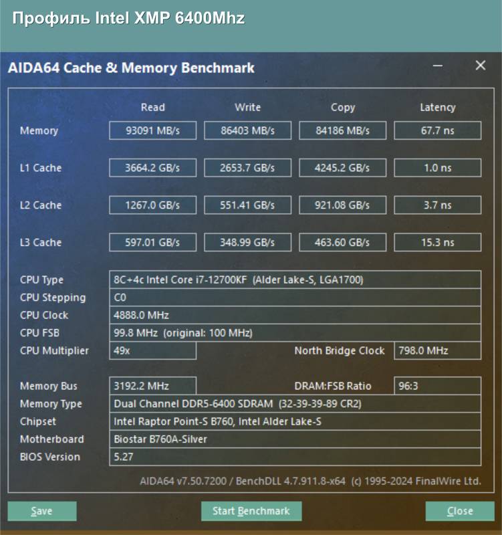Click the CPU Clock value 4888.0 MHz

(x=295, y=315)
